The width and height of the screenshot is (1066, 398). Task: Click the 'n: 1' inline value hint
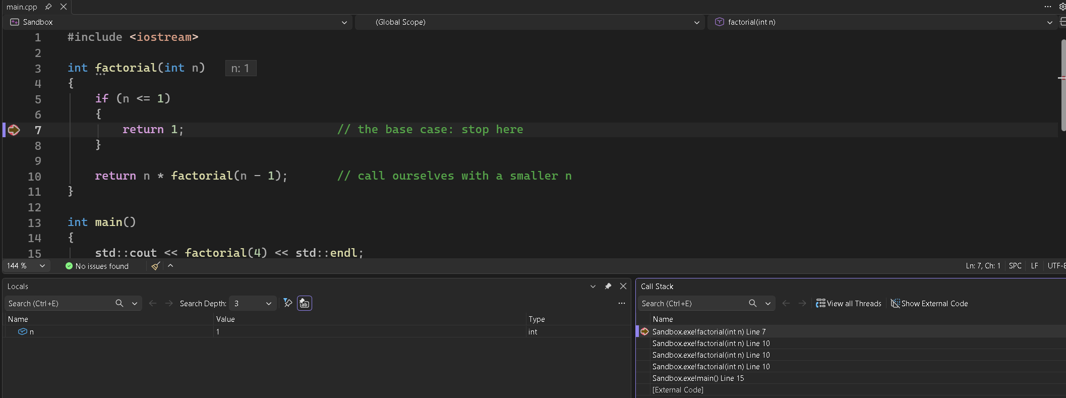pyautogui.click(x=241, y=68)
